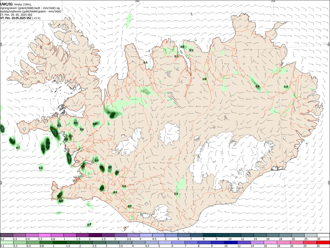Screen dimensions: 330x248
Task: Choose the gray-green 2.5 swatch in lower legend row
Action: pyautogui.click(x=99, y=242)
